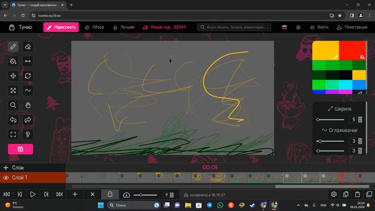Viewport: 375px width, 211px height.
Task: Adjust the frame speed slider
Action: (x=145, y=195)
